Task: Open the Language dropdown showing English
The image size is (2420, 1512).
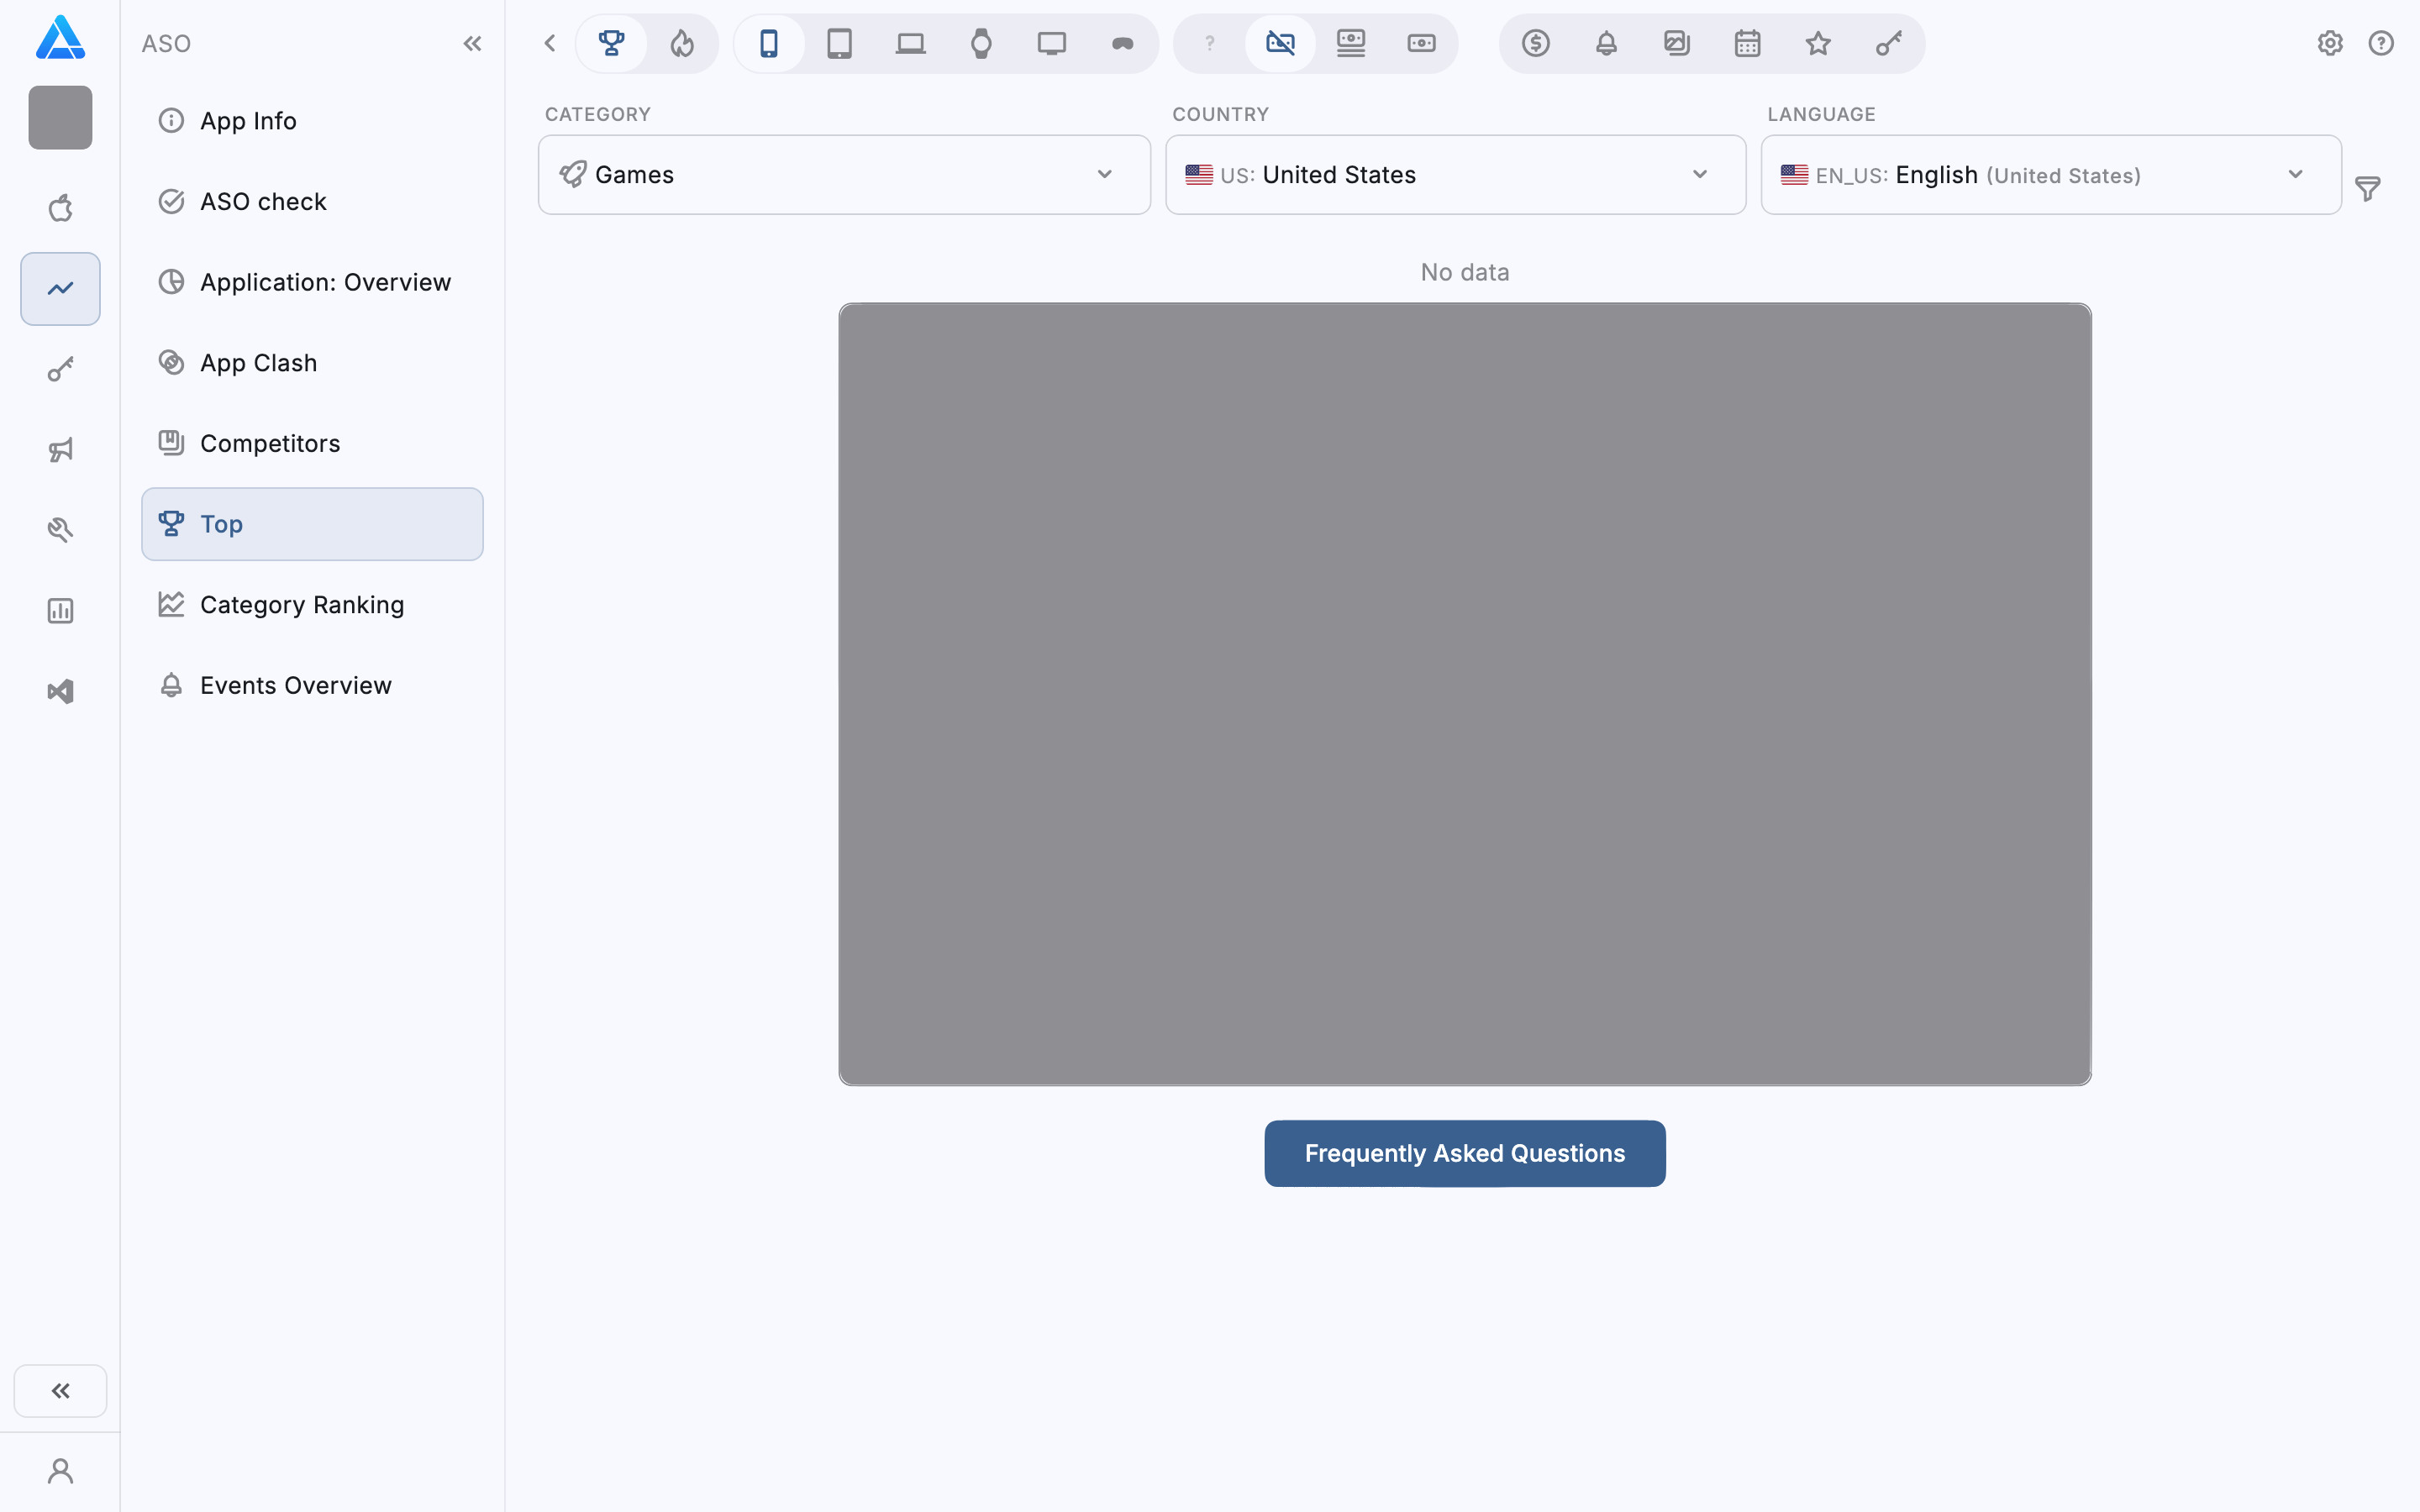Action: pos(2050,175)
